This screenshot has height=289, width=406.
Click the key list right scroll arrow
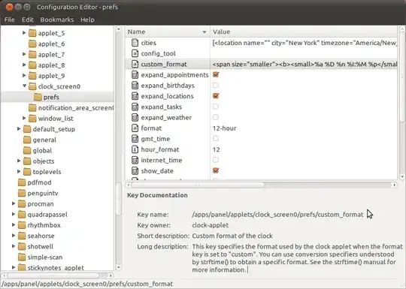coord(394,185)
